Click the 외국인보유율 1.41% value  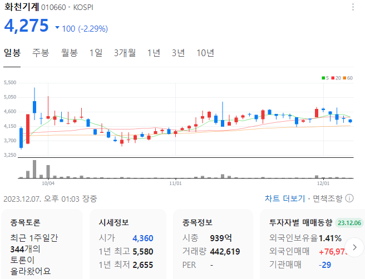click(x=330, y=238)
